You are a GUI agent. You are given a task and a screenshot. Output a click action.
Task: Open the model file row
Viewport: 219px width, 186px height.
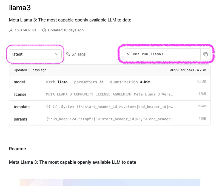tap(110, 82)
